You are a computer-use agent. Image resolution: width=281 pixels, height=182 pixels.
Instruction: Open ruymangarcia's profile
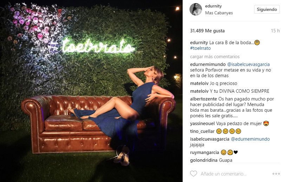pyautogui.click(x=204, y=152)
